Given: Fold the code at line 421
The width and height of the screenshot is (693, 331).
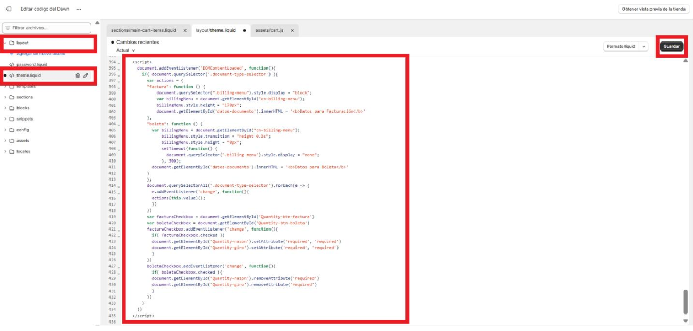Looking at the screenshot, I should 119,230.
